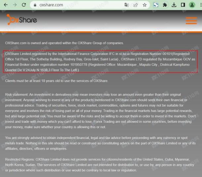The width and height of the screenshot is (202, 177).
Task: Share this page via share icon
Action: pos(135,5)
